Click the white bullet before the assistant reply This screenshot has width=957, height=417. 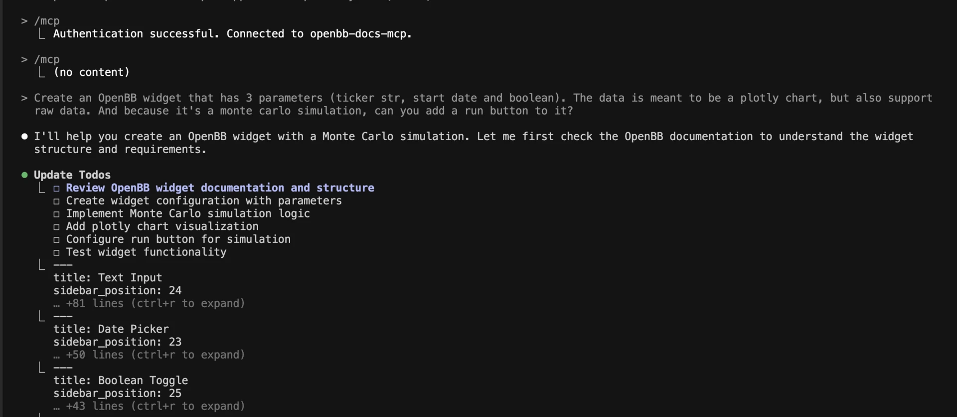tap(24, 137)
